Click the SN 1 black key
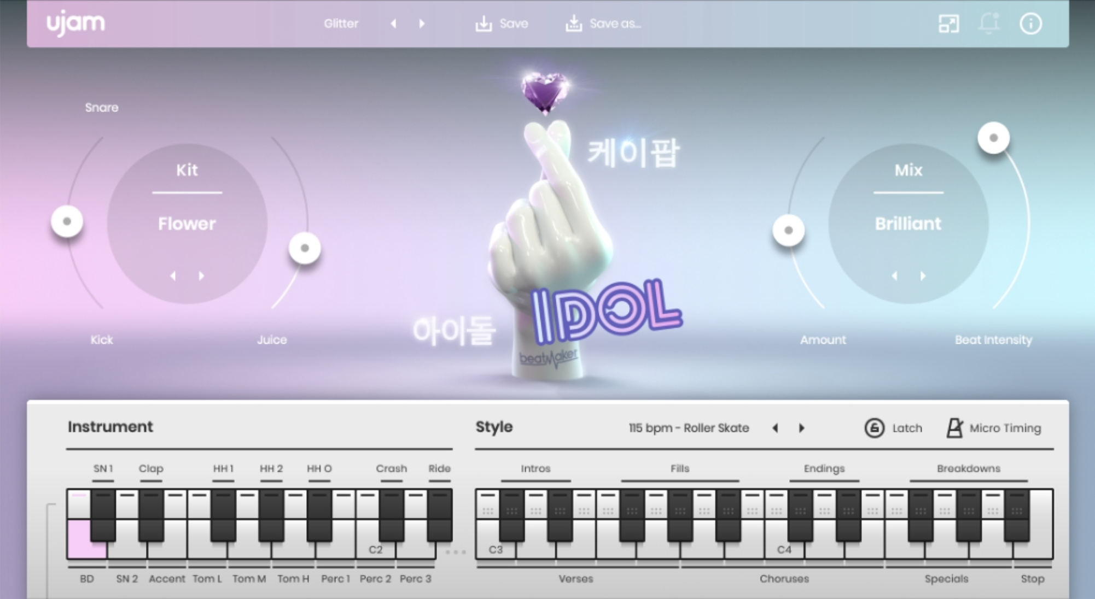Viewport: 1095px width, 599px height. [x=103, y=515]
